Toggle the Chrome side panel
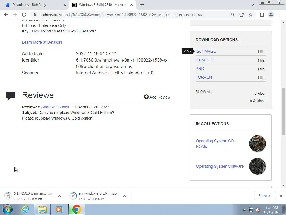The height and width of the screenshot is (215, 286). [262, 15]
